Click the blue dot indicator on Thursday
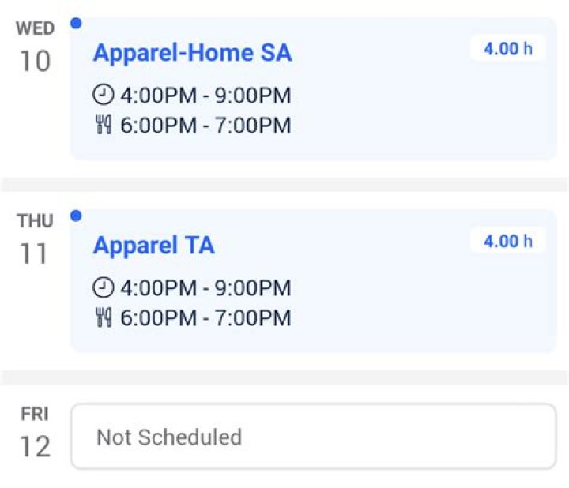Viewport: 569px width, 488px height. [x=76, y=216]
